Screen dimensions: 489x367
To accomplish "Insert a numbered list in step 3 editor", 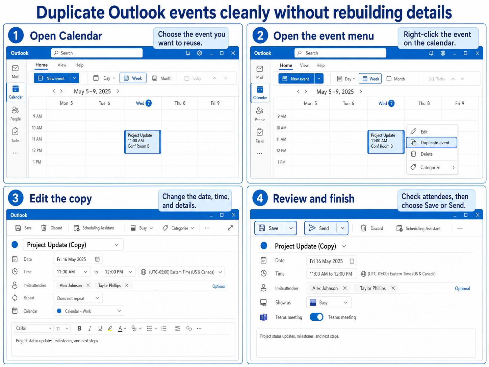I will click(164, 328).
